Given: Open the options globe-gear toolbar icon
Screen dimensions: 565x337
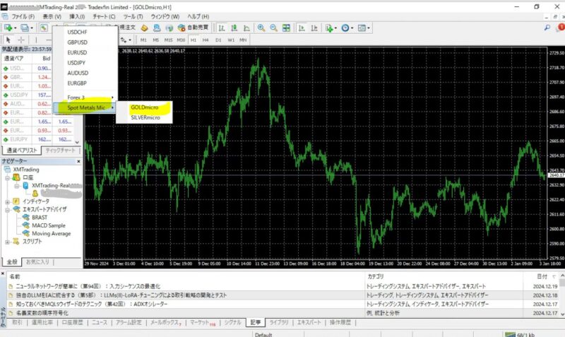Looking at the screenshot, I should (157, 28).
